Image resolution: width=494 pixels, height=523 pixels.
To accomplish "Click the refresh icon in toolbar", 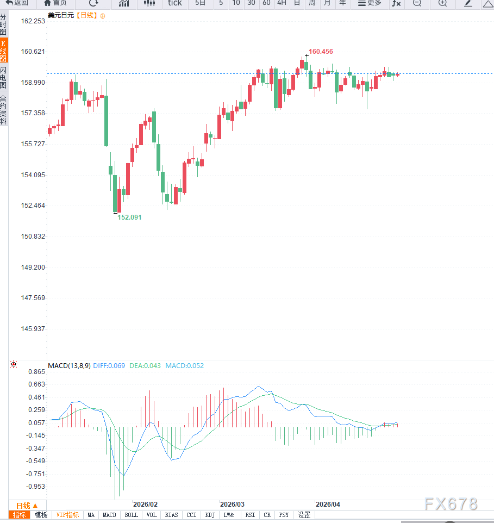I will pos(93,3).
